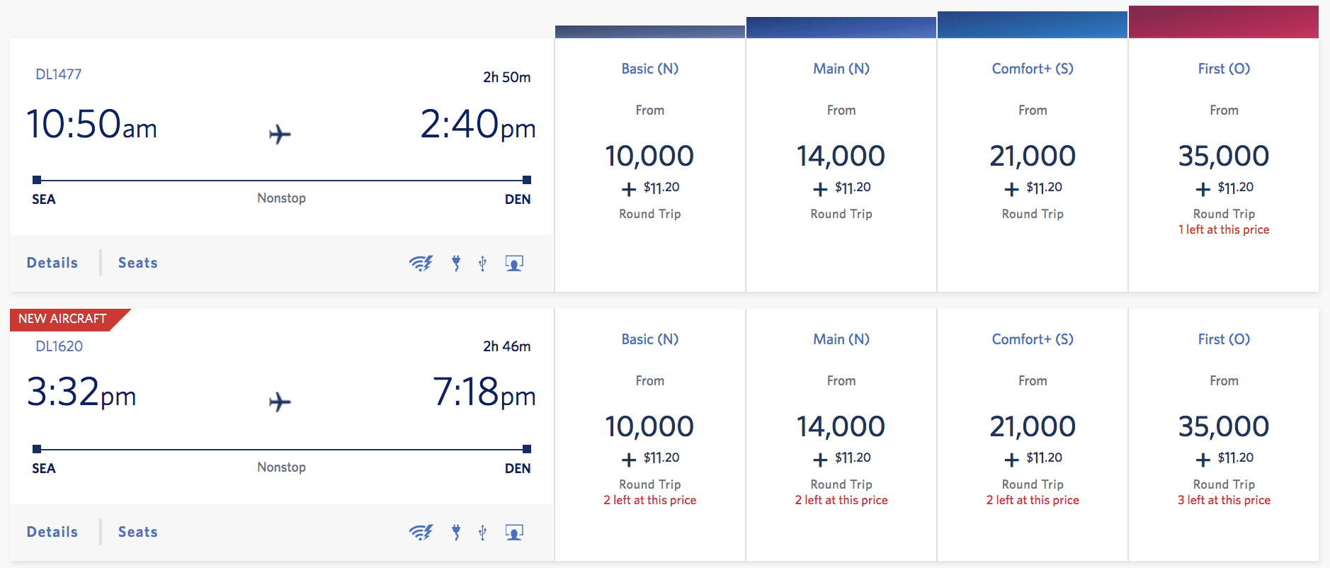Click the DL1477 flight number link

pyautogui.click(x=60, y=74)
